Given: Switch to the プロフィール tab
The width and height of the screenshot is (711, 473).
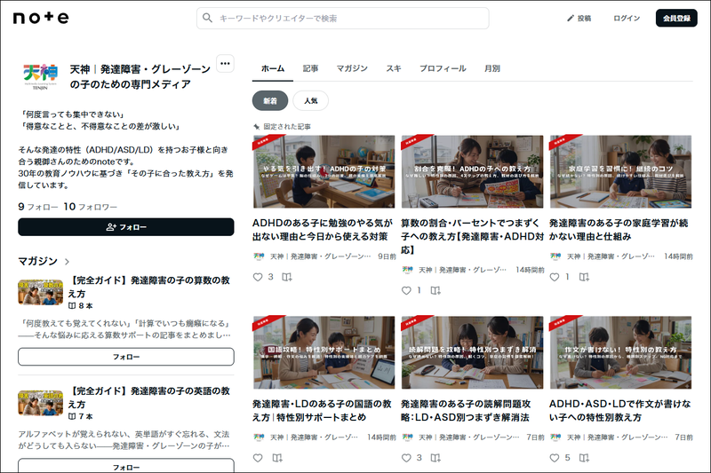Looking at the screenshot, I should click(x=443, y=68).
